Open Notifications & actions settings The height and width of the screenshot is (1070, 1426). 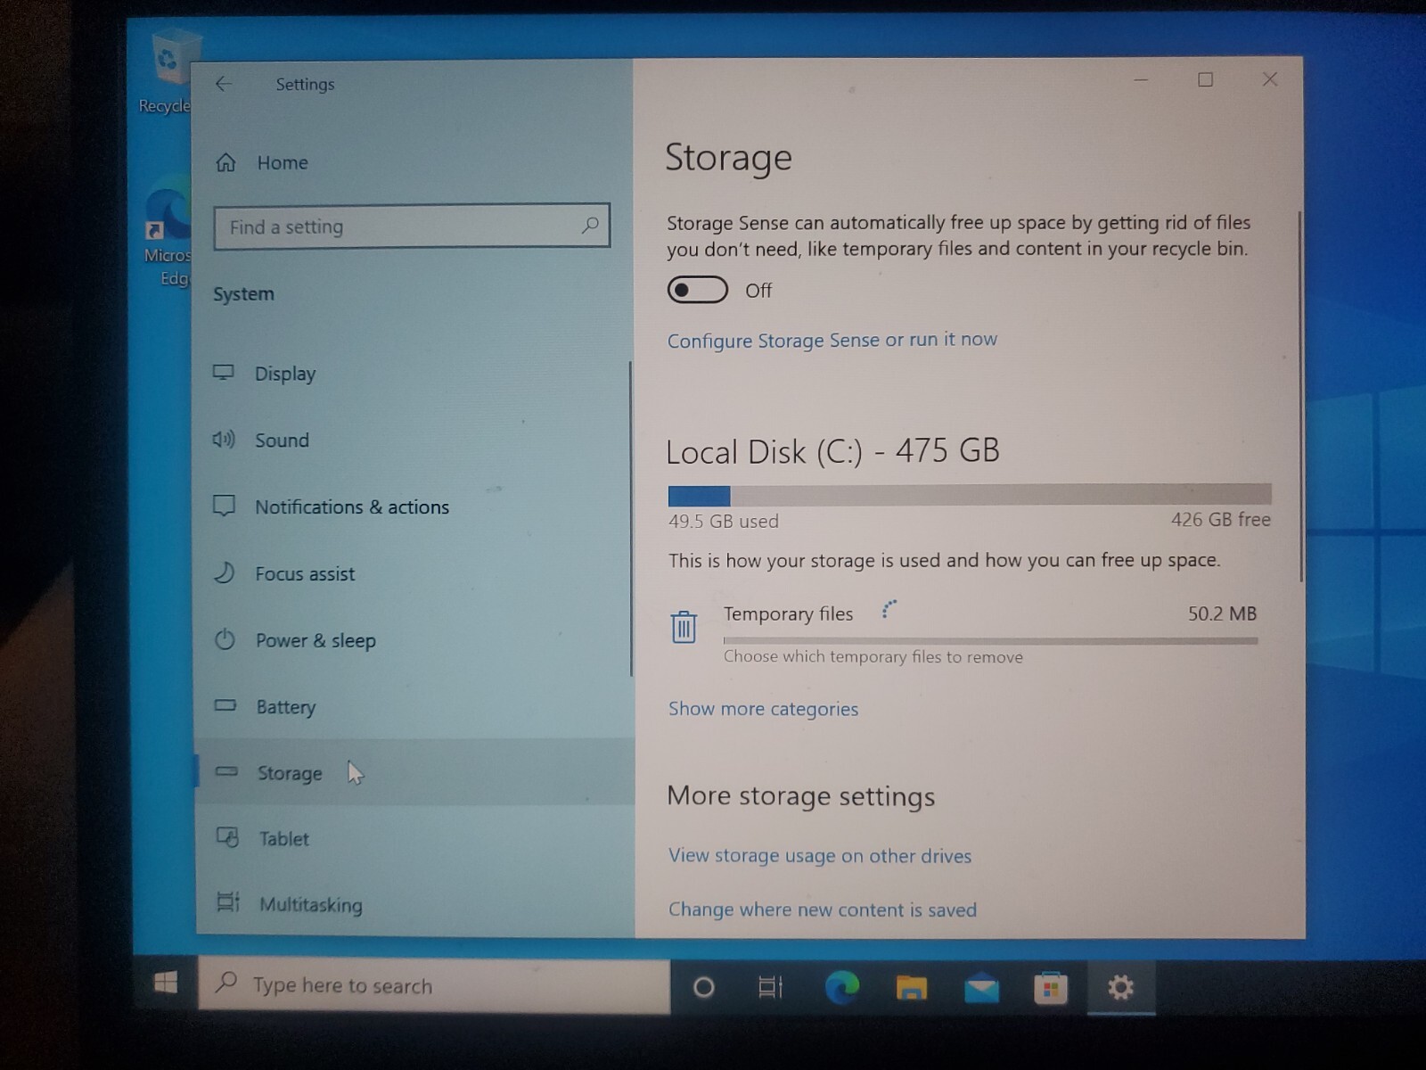pos(412,506)
